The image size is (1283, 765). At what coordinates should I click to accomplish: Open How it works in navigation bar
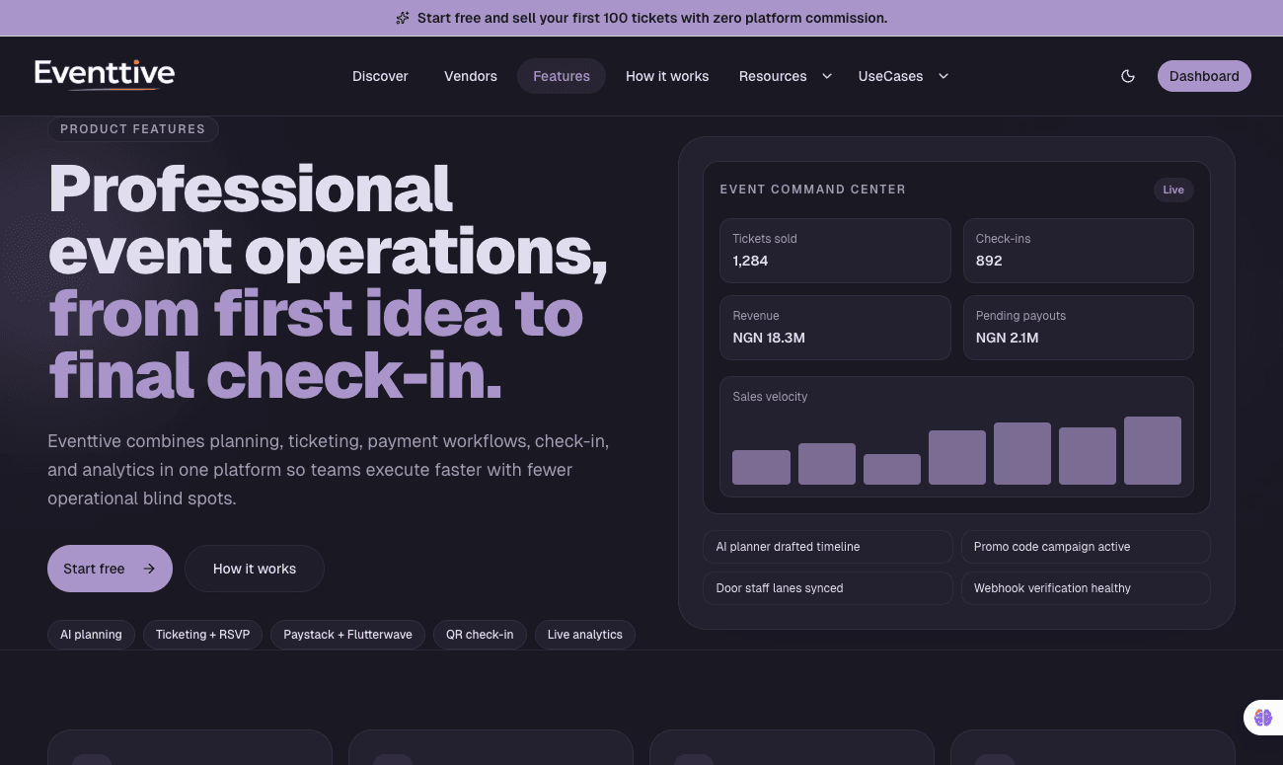coord(667,76)
